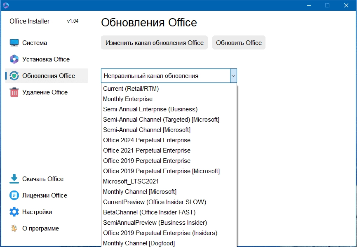Click the Неправильный канал обновления combo box
Image resolution: width=357 pixels, height=247 pixels.
pos(169,76)
